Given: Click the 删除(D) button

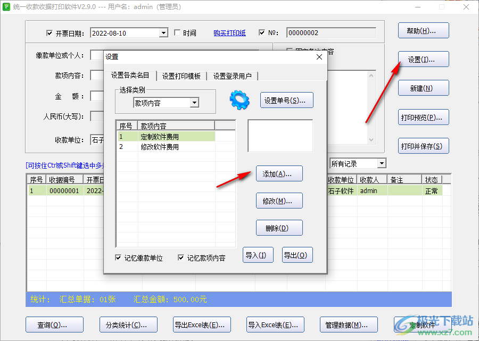Looking at the screenshot, I should 279,227.
